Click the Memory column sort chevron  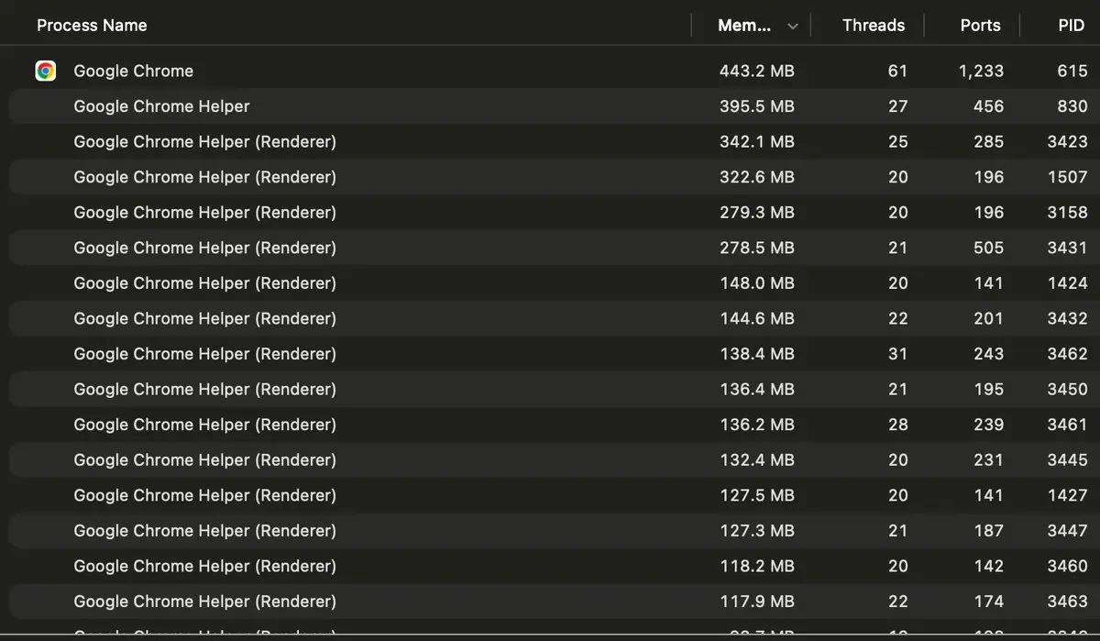coord(793,27)
